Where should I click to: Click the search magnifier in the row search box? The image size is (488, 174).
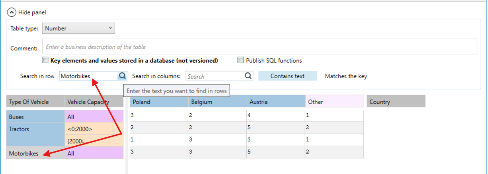[x=122, y=76]
